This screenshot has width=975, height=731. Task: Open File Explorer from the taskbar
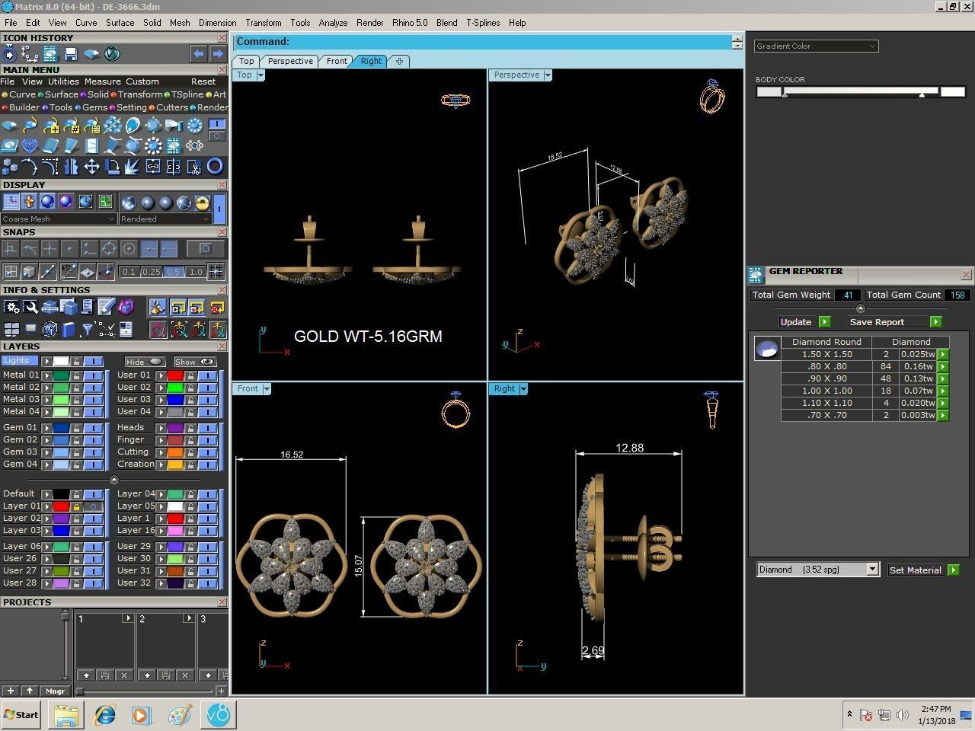(x=66, y=715)
